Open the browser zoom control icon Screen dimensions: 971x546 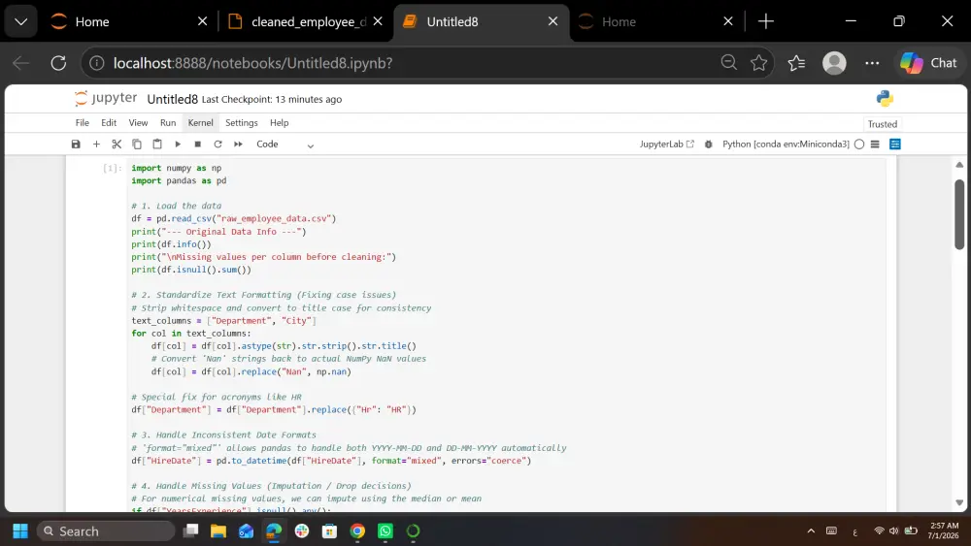coord(729,62)
